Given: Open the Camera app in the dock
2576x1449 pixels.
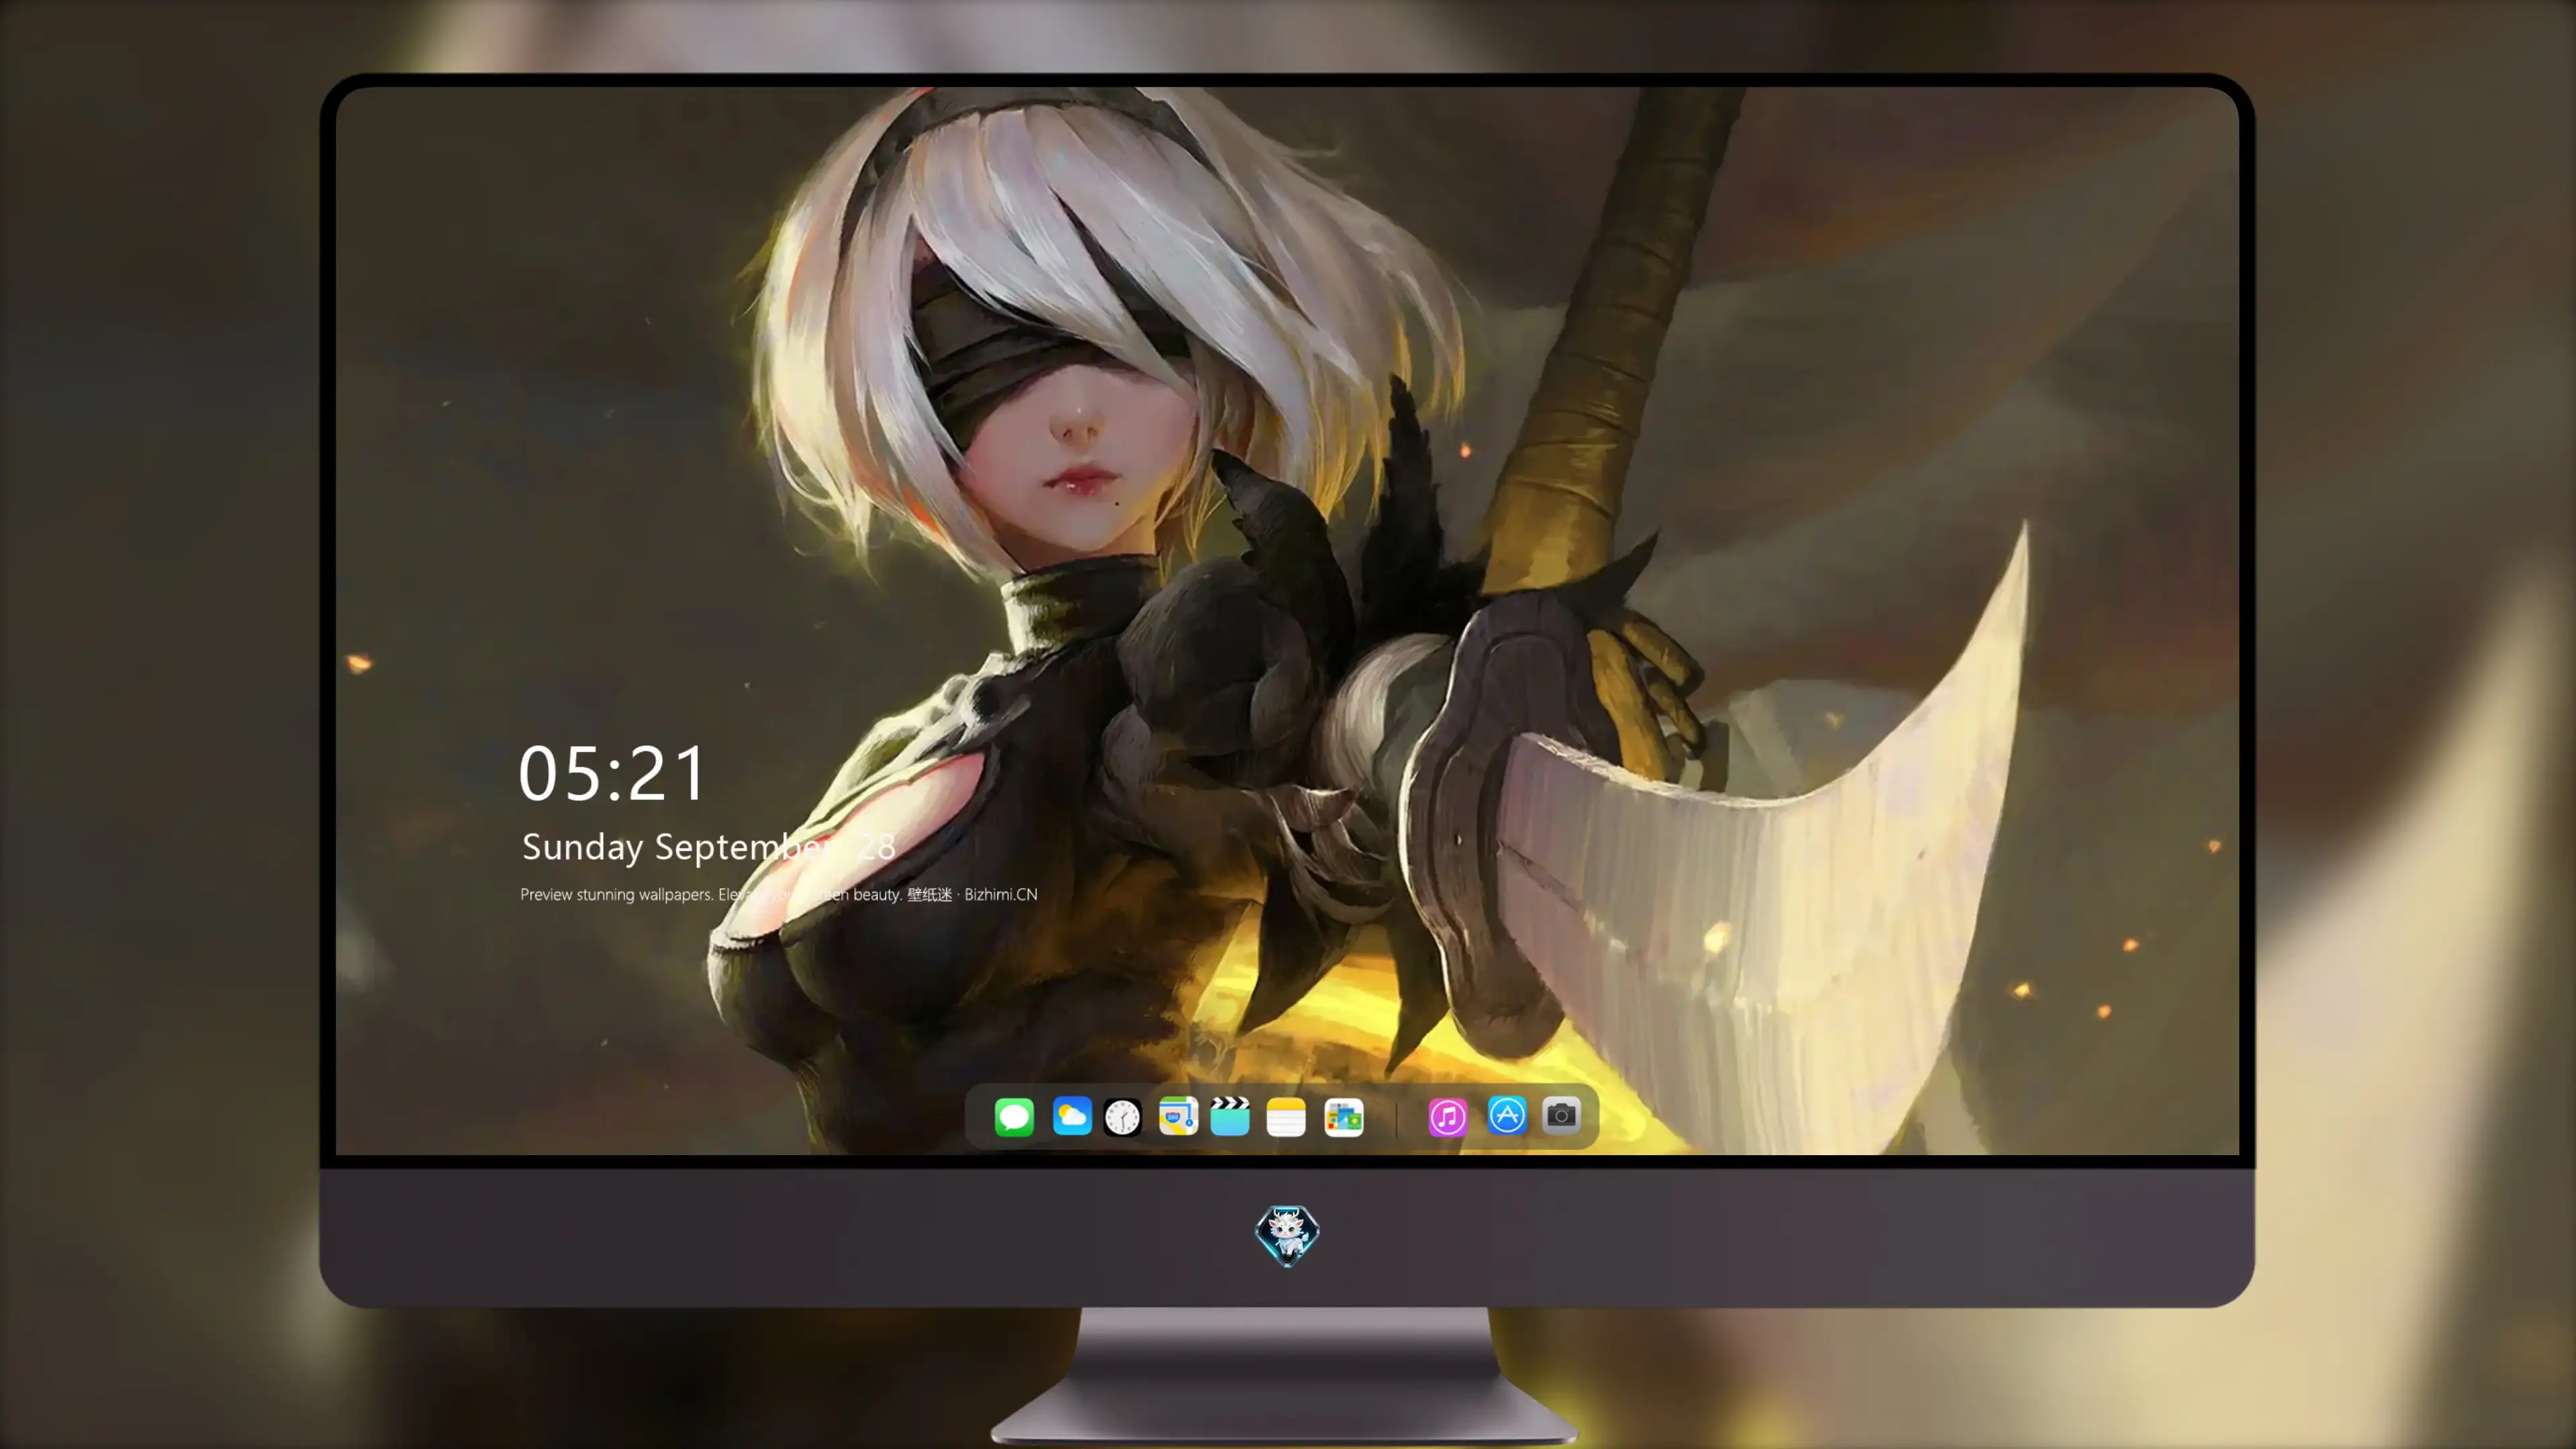Looking at the screenshot, I should point(1561,1115).
